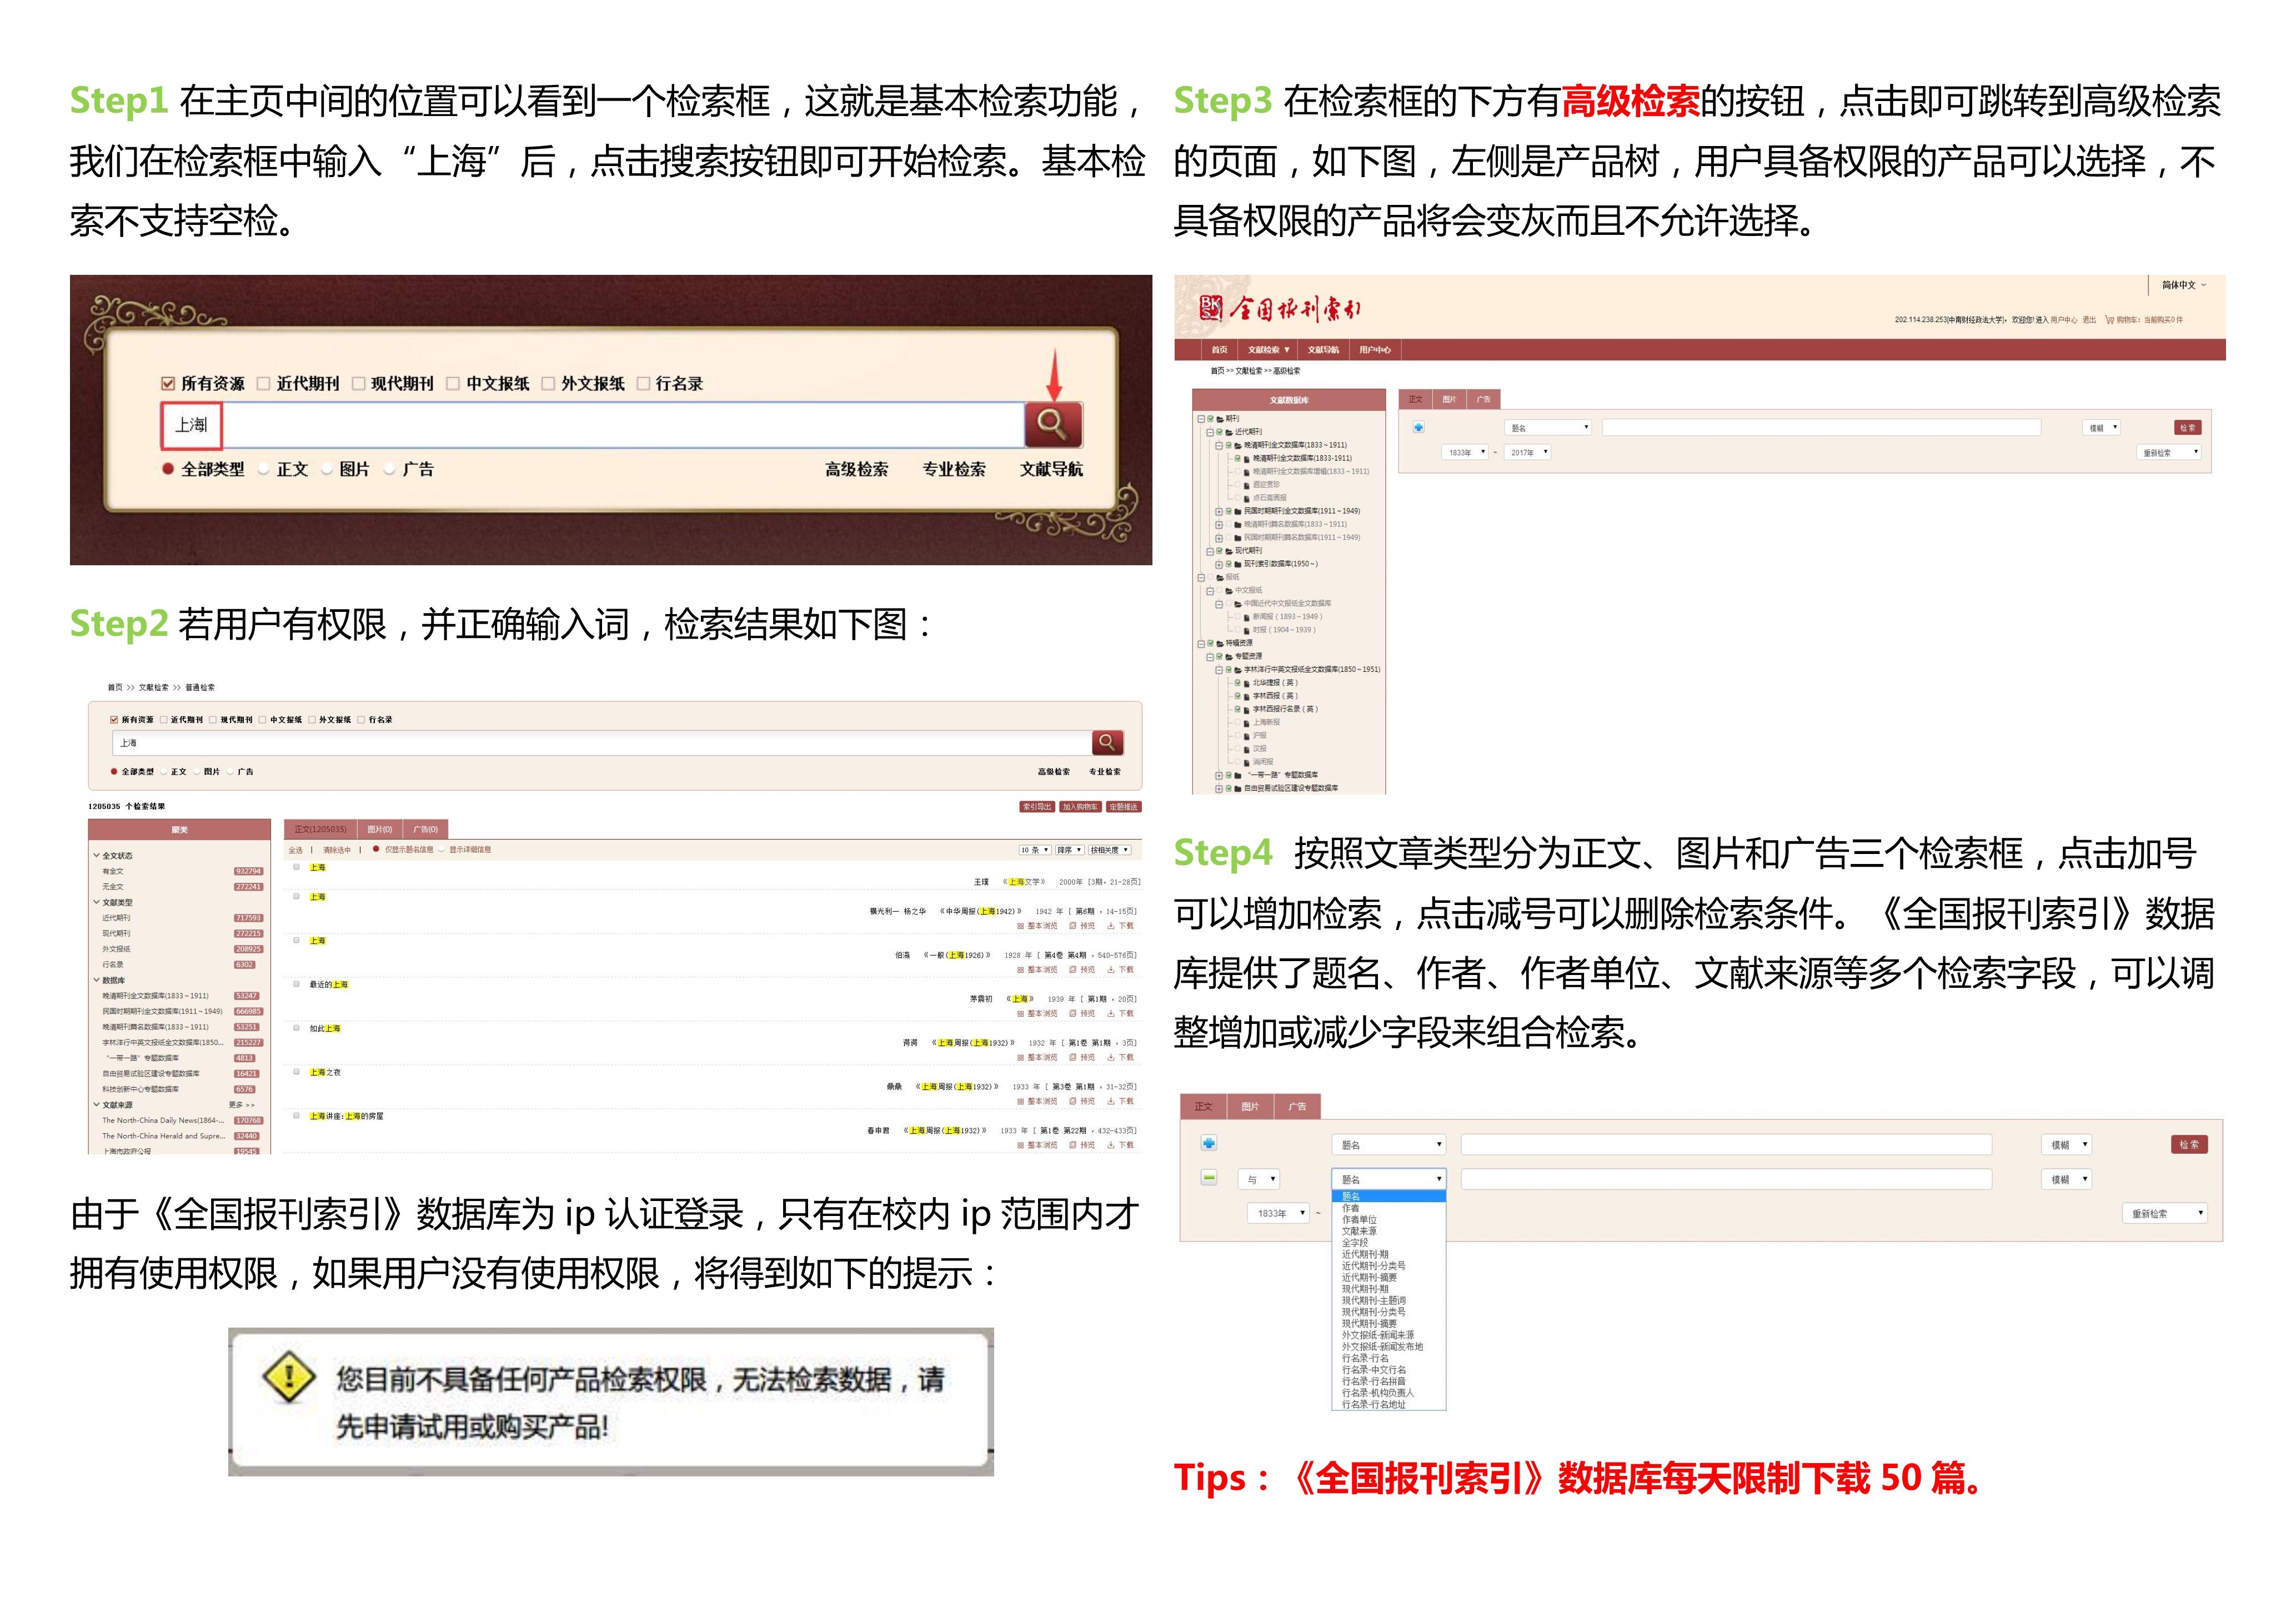Click the magnifier search button beside 上海 input
This screenshot has height=1623, width=2296.
[1053, 425]
